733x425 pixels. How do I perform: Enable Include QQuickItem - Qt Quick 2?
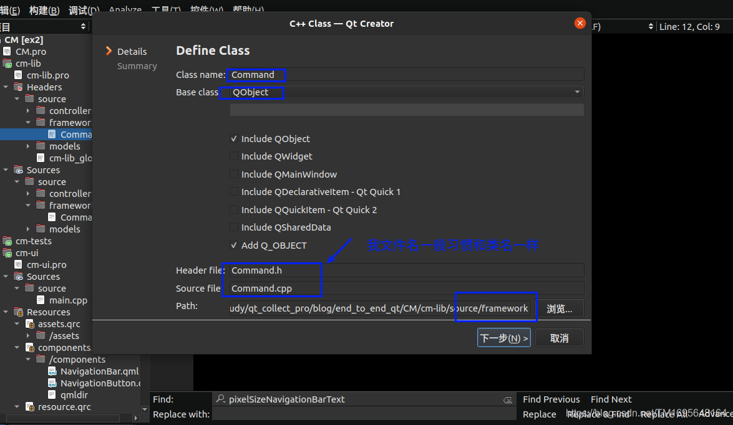pyautogui.click(x=234, y=210)
